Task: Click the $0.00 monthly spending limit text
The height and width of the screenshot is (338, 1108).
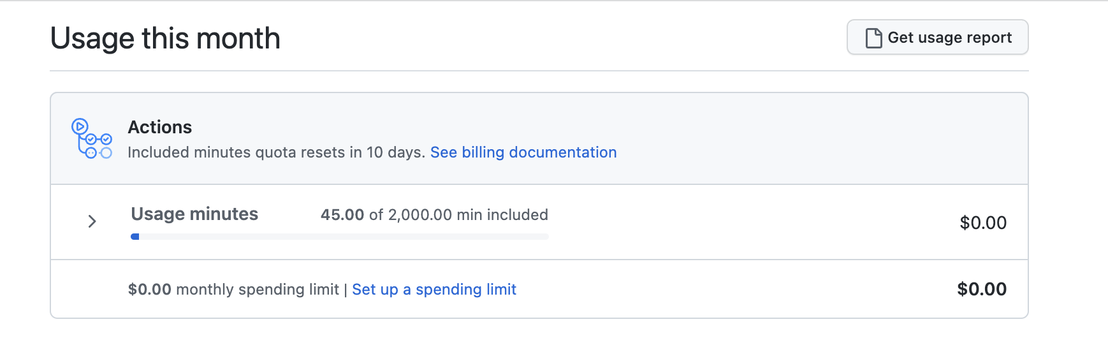Action: point(233,290)
